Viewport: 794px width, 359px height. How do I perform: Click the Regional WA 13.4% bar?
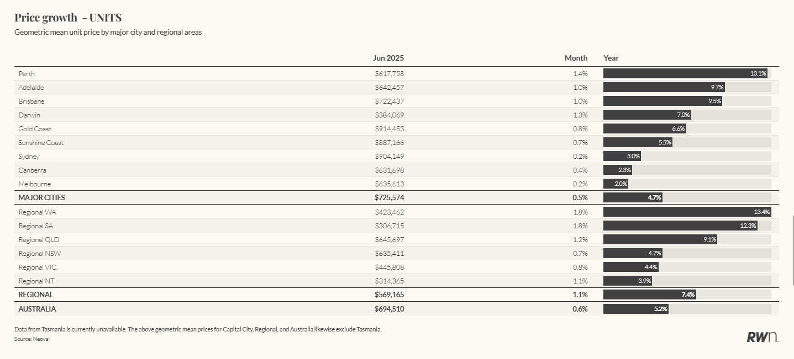tap(687, 212)
